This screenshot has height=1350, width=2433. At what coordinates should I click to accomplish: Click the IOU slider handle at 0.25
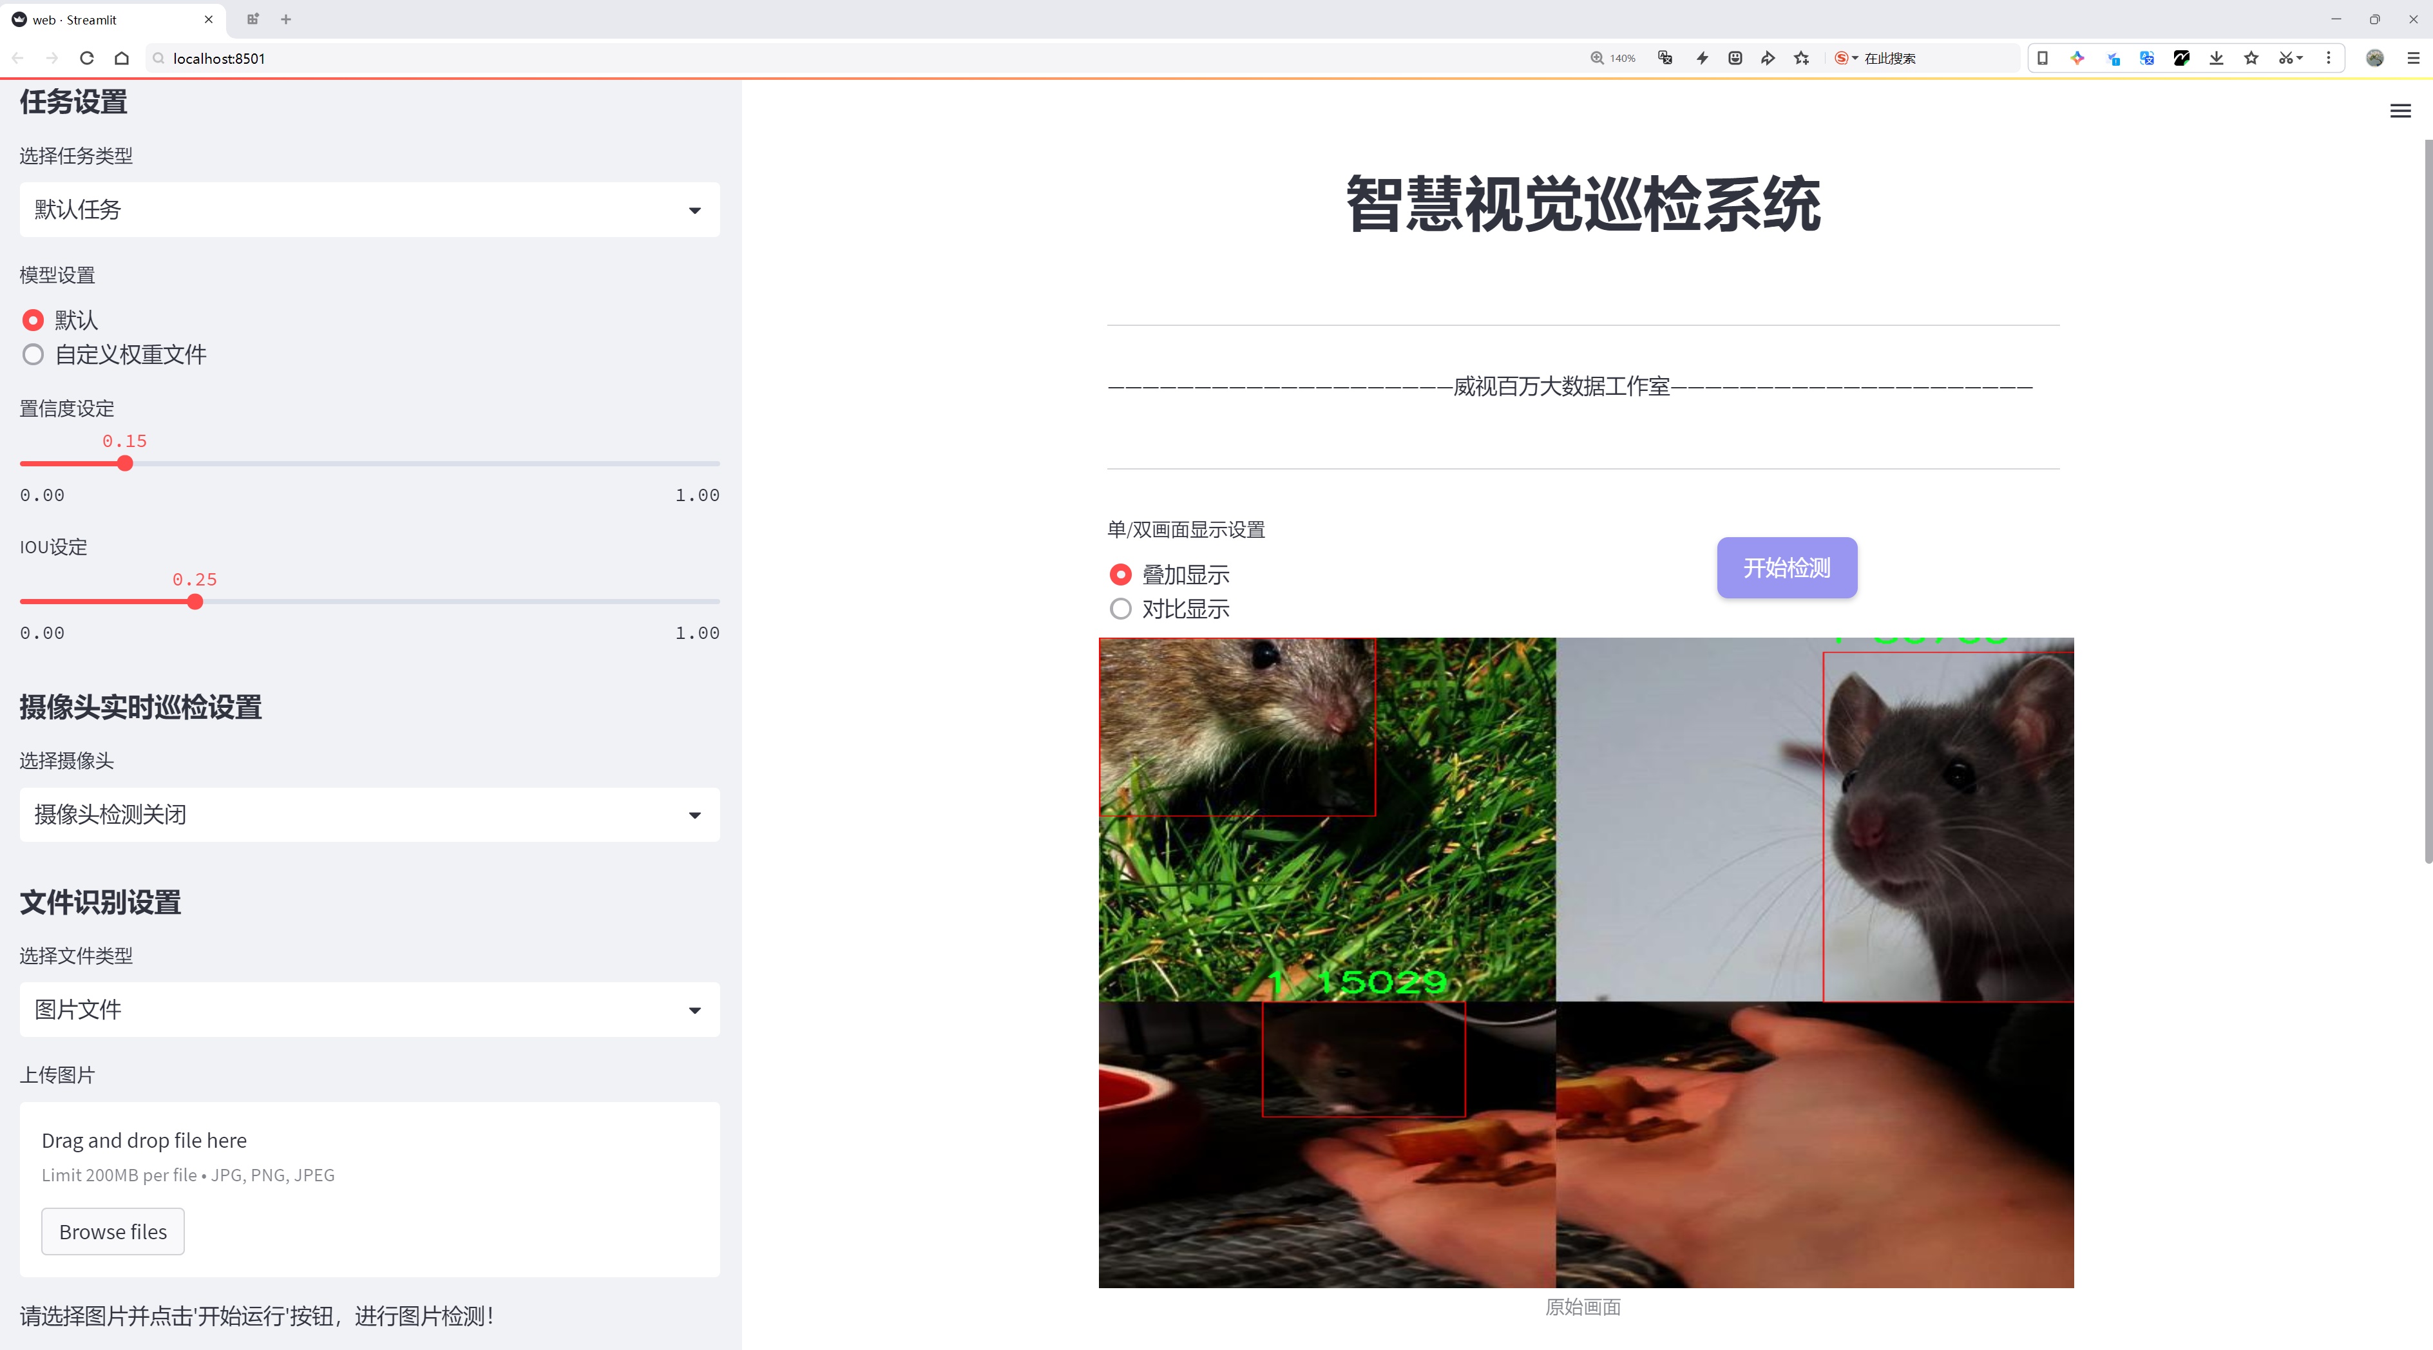(x=195, y=602)
